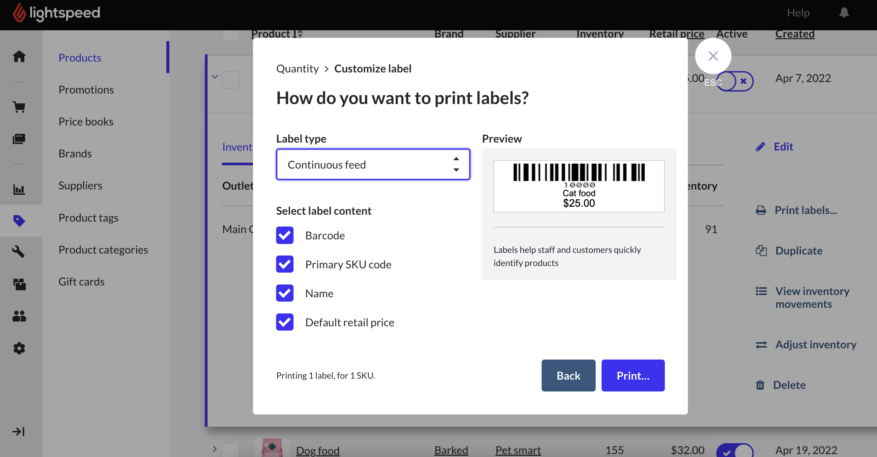Open the customers people icon
The image size is (877, 457).
(x=19, y=316)
